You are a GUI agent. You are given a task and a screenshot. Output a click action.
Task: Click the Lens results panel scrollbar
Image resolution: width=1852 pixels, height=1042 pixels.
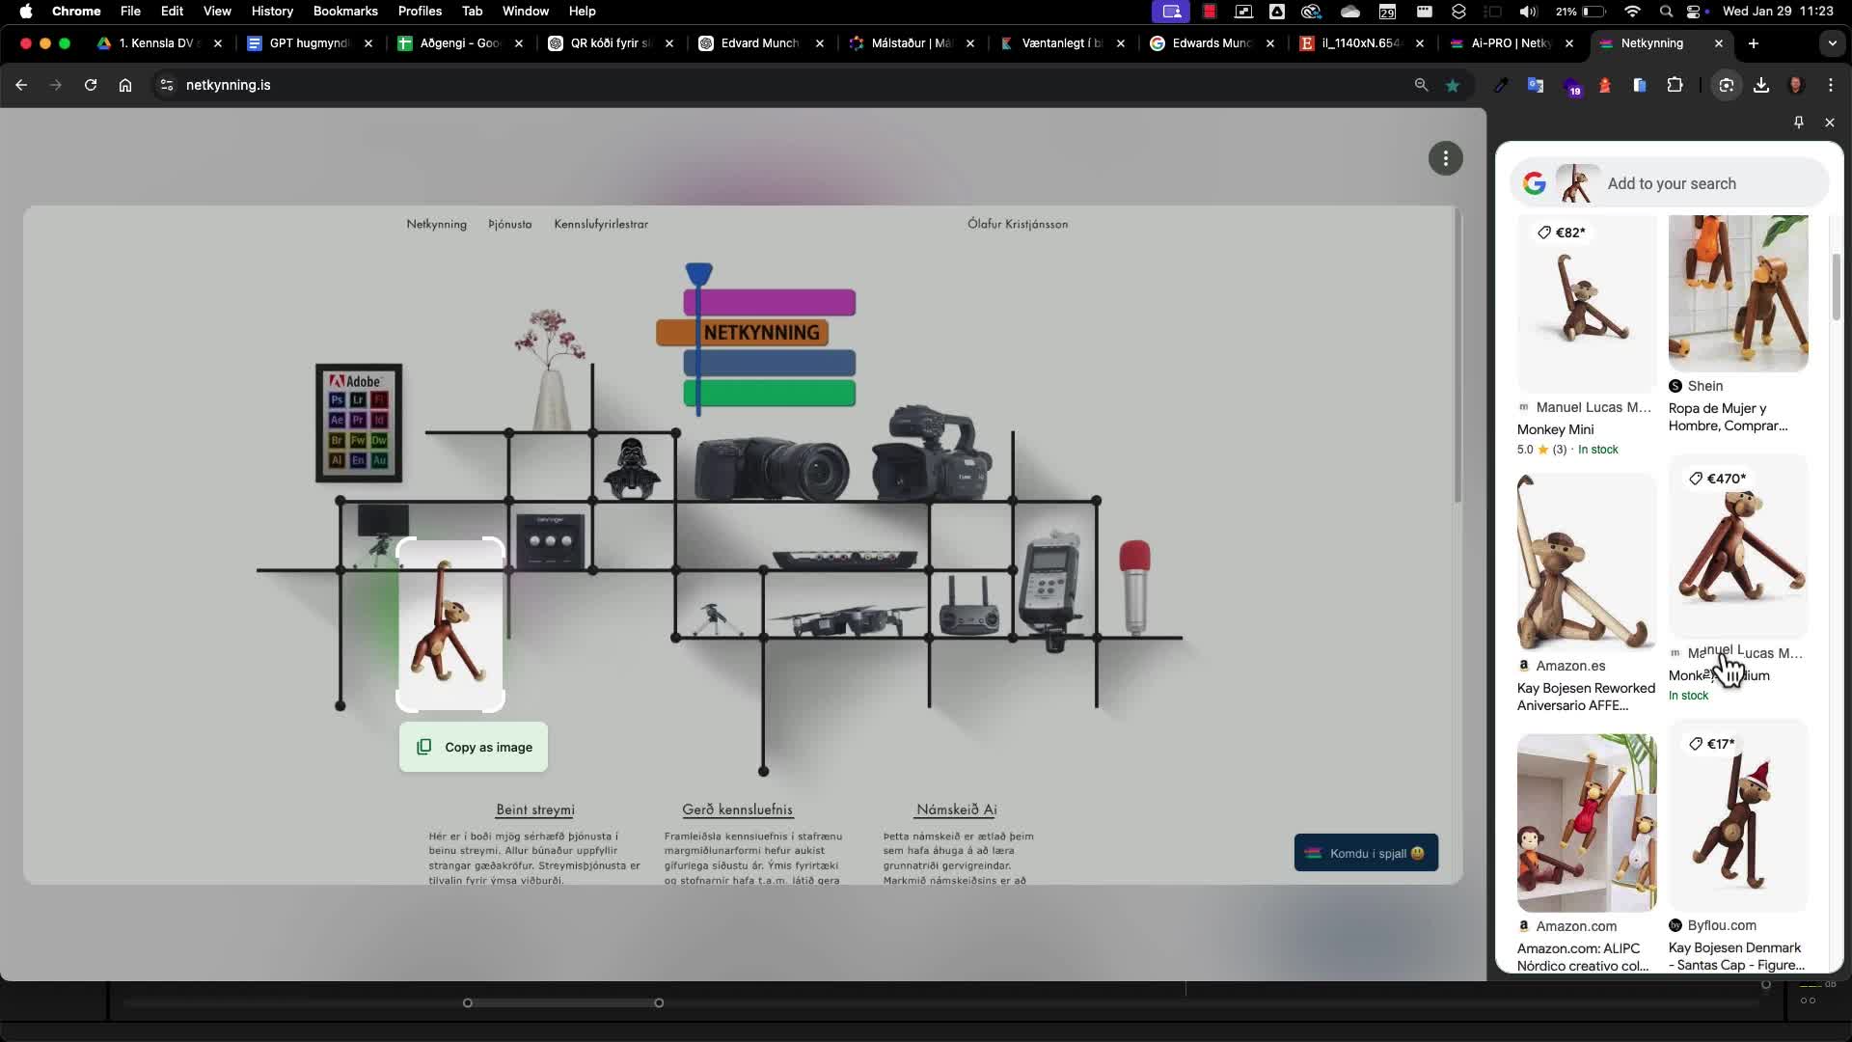(1837, 288)
